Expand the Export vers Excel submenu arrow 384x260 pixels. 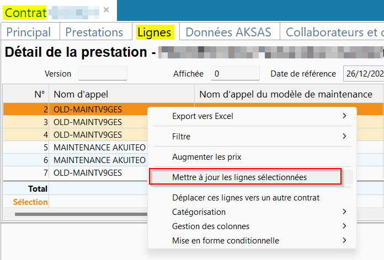[x=345, y=116]
